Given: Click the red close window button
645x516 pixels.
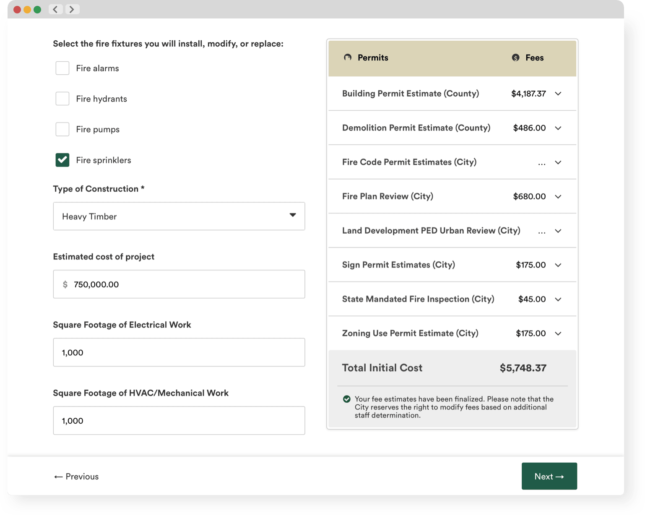Looking at the screenshot, I should coord(17,10).
